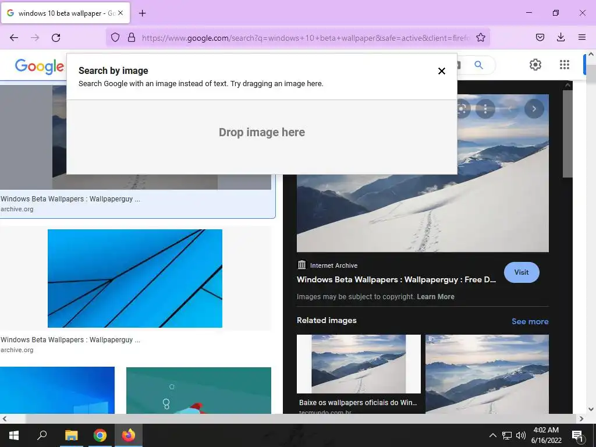The height and width of the screenshot is (447, 596).
Task: Open the Windows Beta Wallpapers title in preview
Action: coord(396,280)
